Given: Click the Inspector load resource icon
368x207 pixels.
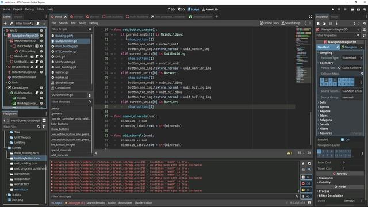Looking at the screenshot, I should [324, 24].
